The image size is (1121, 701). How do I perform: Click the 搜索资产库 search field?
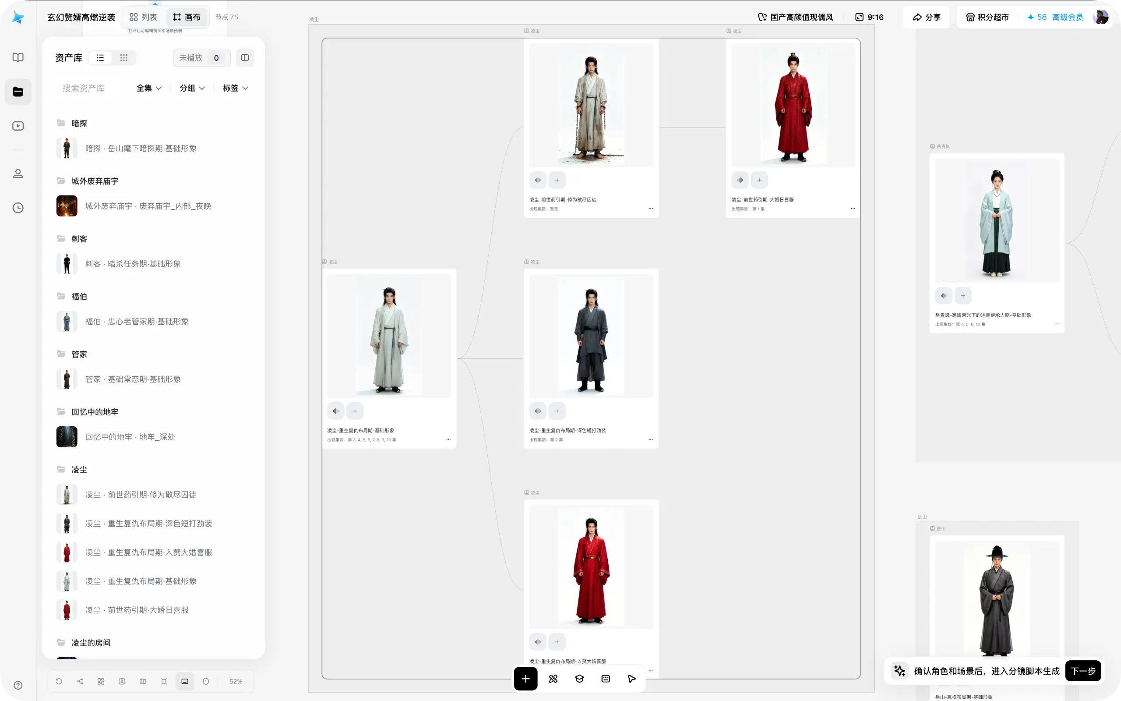point(91,88)
